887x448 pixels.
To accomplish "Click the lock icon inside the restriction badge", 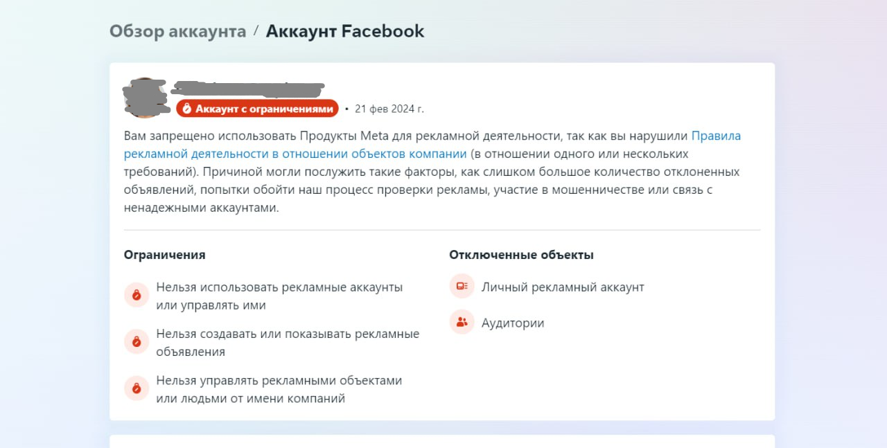I will 186,109.
